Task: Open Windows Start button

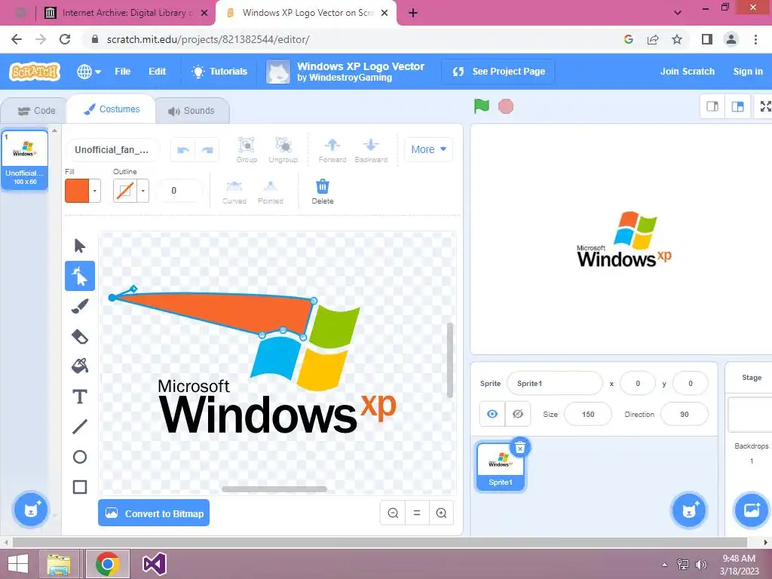Action: click(17, 564)
